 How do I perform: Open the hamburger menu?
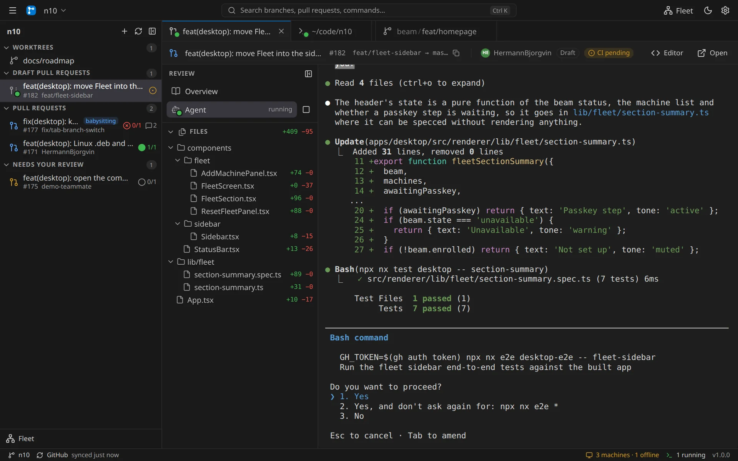13,10
